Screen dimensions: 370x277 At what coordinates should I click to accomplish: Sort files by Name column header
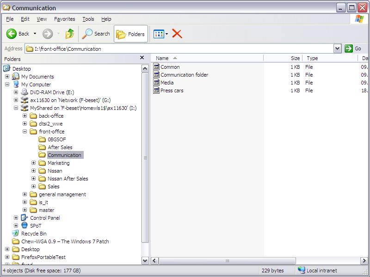(x=162, y=58)
